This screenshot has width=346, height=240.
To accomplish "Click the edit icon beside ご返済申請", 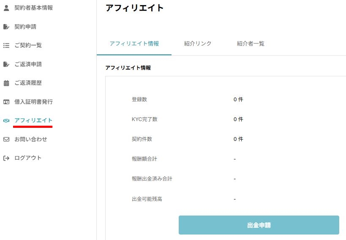I will click(x=6, y=64).
